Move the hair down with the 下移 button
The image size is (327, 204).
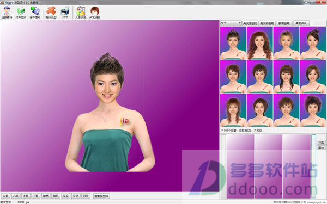pyautogui.click(x=35, y=196)
